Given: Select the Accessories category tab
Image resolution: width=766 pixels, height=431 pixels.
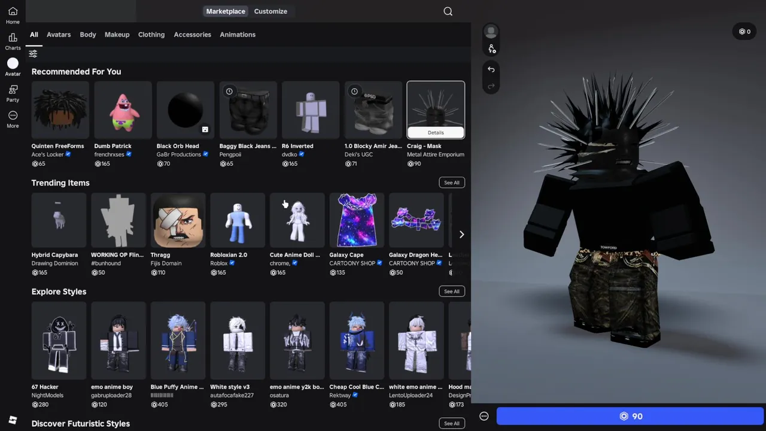Looking at the screenshot, I should (192, 35).
